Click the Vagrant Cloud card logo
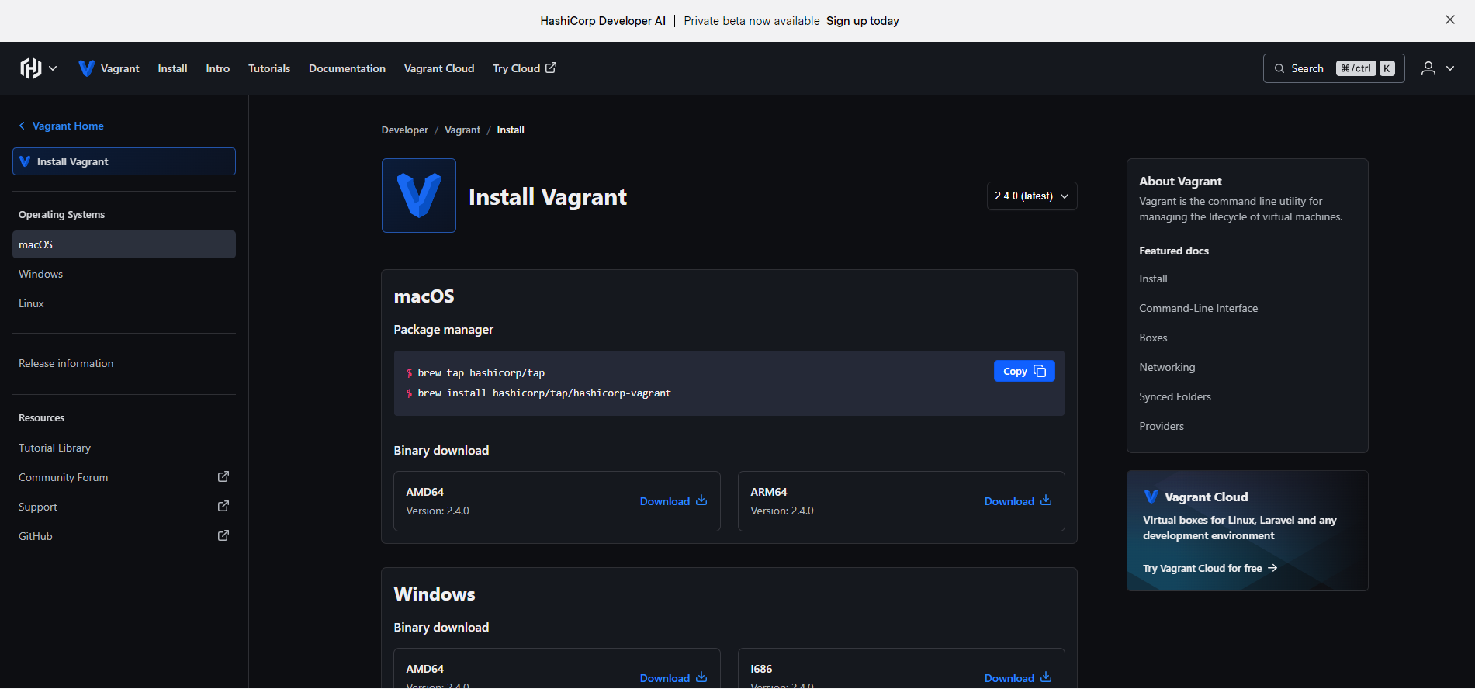 click(1151, 497)
